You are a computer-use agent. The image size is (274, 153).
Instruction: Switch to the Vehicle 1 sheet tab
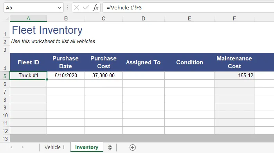(55, 148)
